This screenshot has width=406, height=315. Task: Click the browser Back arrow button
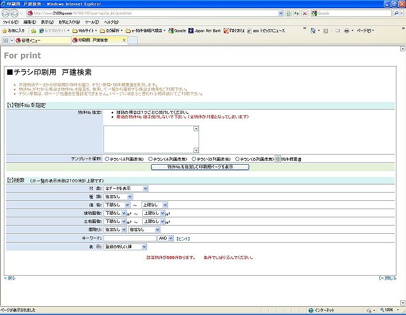pos(6,13)
